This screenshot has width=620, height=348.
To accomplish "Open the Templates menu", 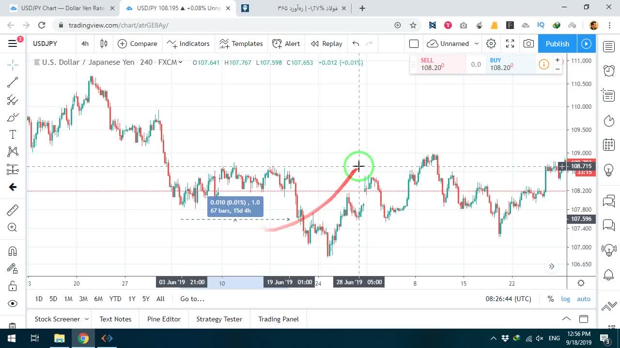I will click(241, 43).
